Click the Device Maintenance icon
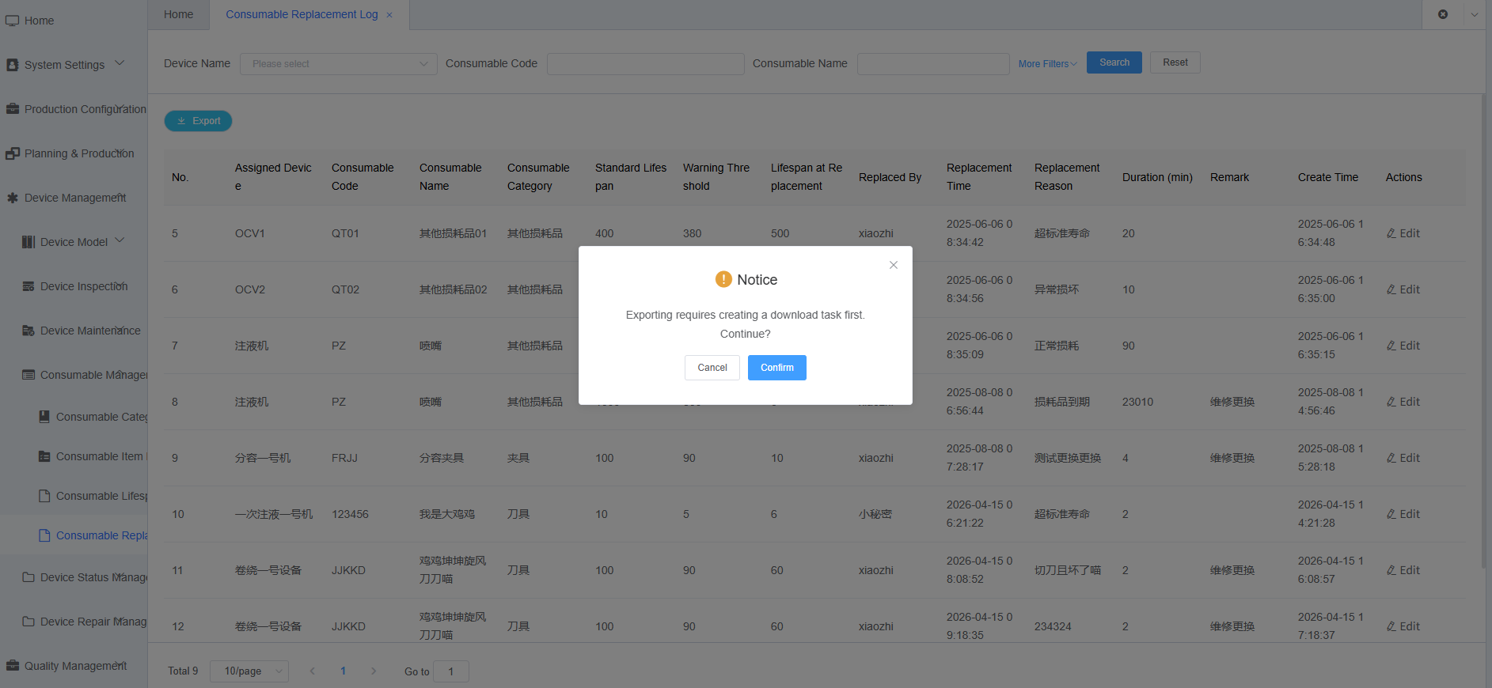1492x688 pixels. click(x=28, y=331)
